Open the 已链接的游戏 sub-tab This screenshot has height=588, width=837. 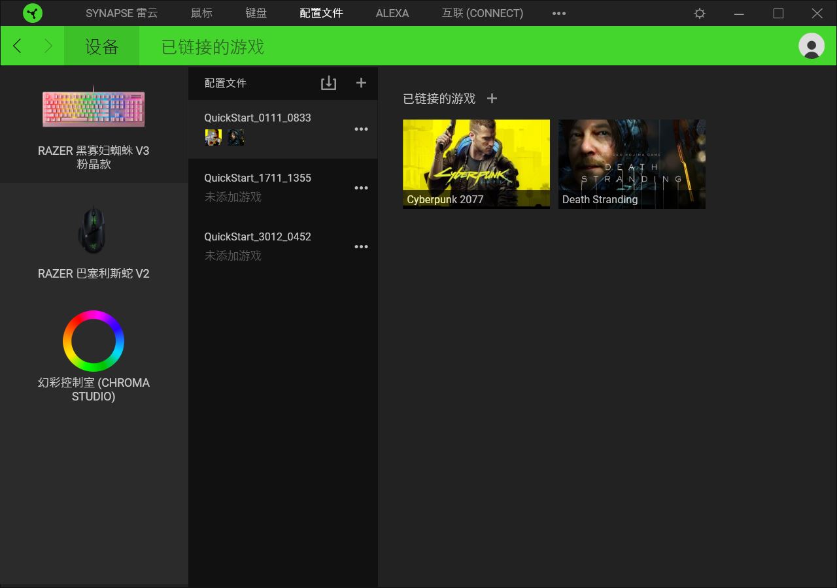(213, 46)
